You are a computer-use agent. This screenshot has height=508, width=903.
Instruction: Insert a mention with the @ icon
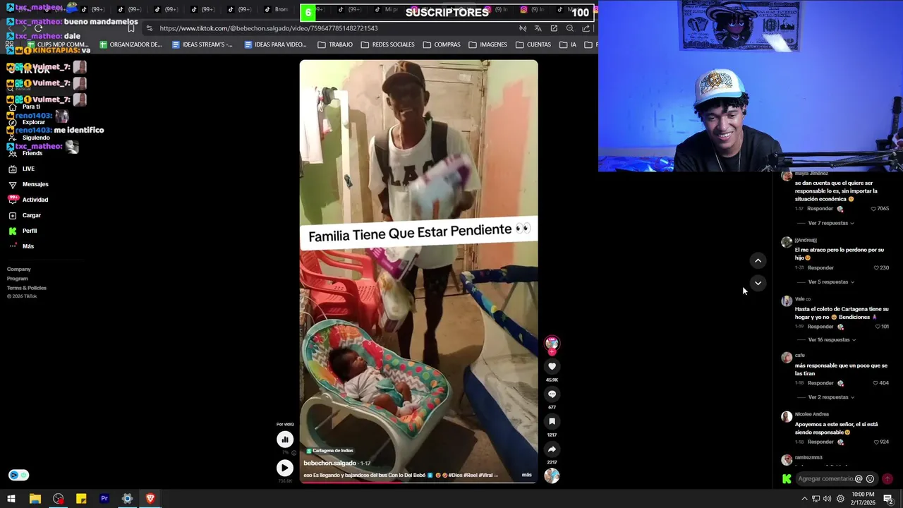tap(859, 478)
